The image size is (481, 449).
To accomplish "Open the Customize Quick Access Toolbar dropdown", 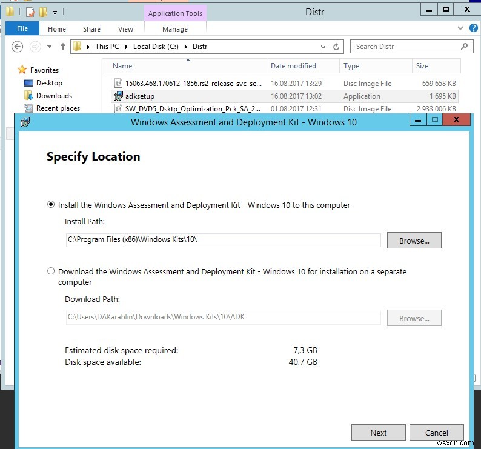I will pos(55,12).
